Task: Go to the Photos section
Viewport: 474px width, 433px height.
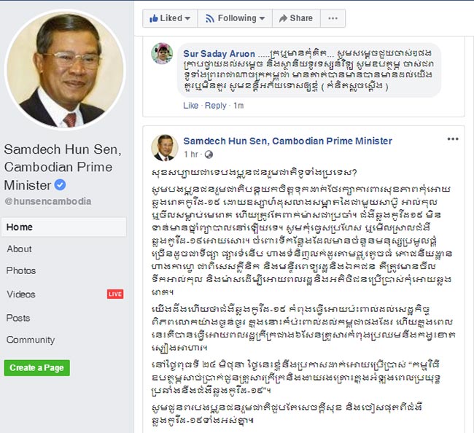Action: pos(21,270)
